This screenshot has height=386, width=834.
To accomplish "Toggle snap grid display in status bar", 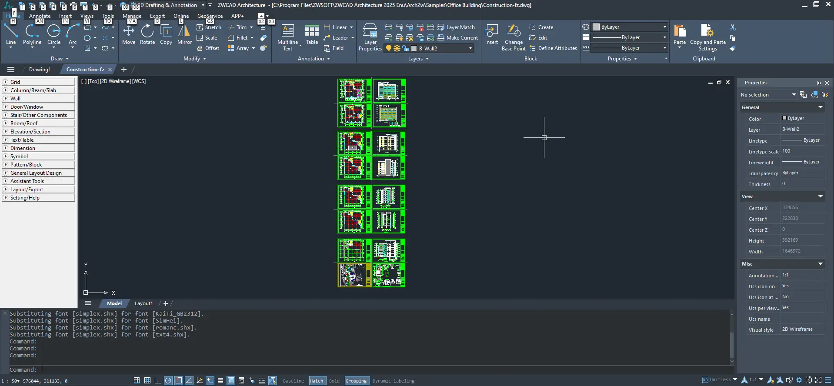I will [137, 380].
